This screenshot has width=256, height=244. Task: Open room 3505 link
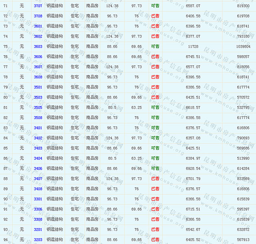(x=38, y=108)
